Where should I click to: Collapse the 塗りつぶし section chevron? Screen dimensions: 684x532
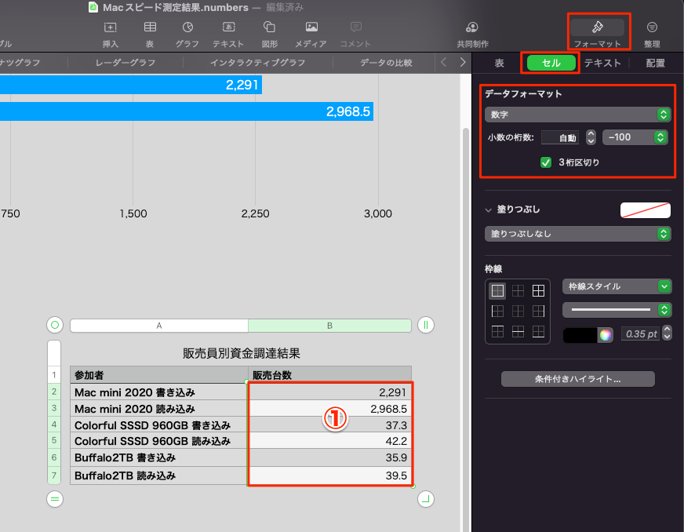point(488,210)
